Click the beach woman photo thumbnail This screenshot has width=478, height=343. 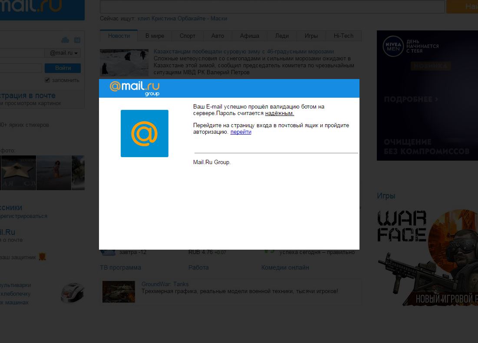54,173
